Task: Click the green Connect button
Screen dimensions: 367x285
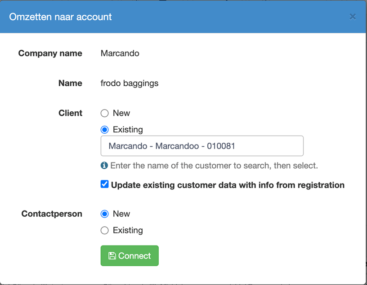Action: pyautogui.click(x=130, y=255)
